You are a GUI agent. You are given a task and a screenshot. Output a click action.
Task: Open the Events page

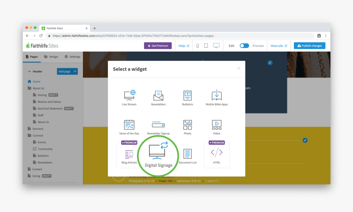point(39,142)
